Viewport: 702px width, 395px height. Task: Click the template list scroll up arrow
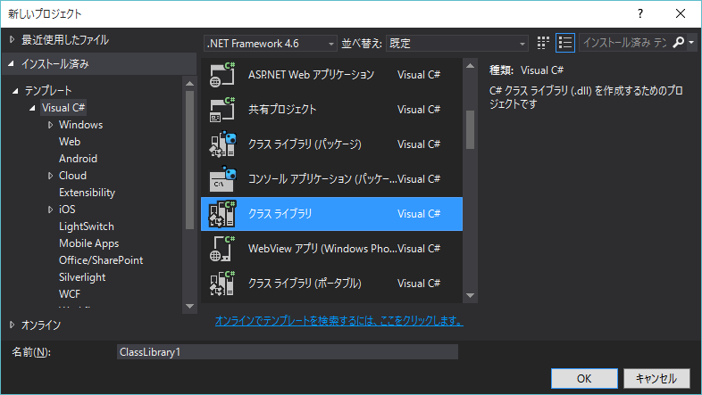point(470,66)
